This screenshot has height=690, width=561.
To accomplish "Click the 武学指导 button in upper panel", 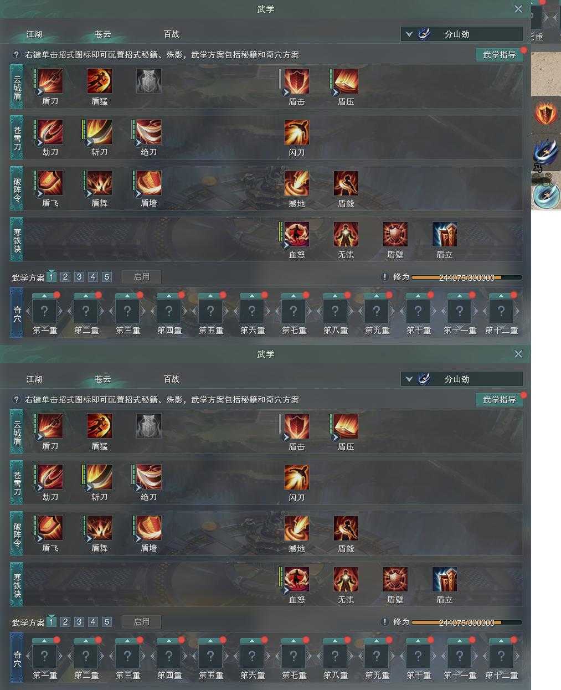I will point(499,54).
